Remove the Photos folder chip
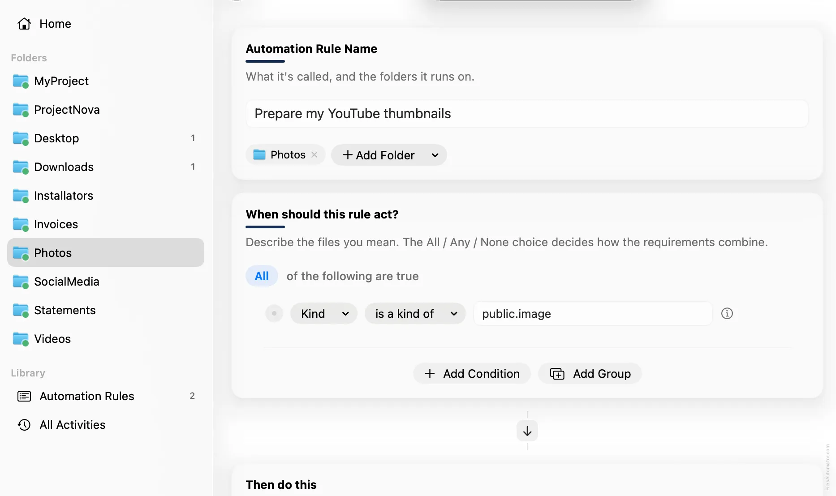Viewport: 836px width, 496px height. coord(315,154)
